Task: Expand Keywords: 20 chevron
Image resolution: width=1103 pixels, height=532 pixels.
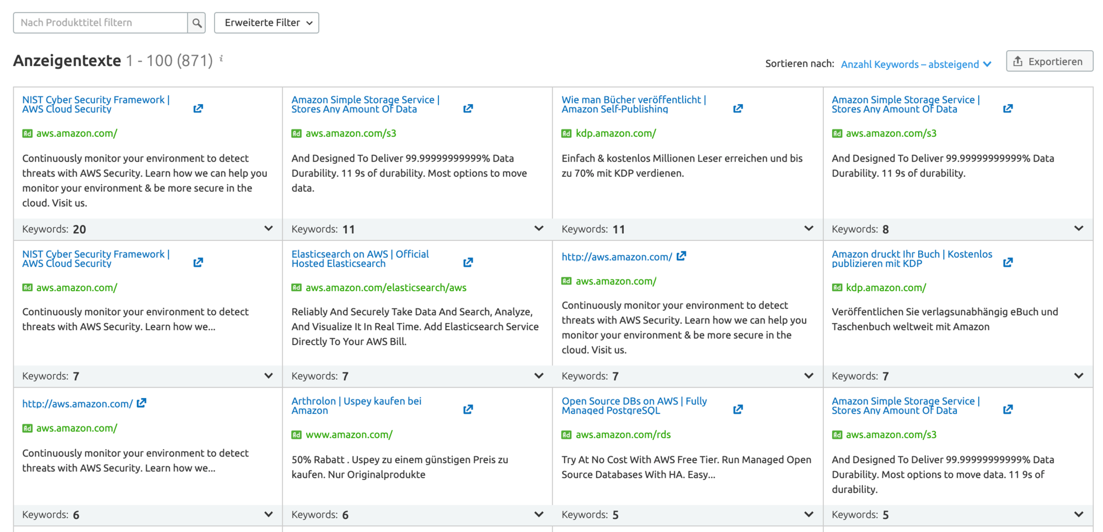Action: tap(268, 228)
